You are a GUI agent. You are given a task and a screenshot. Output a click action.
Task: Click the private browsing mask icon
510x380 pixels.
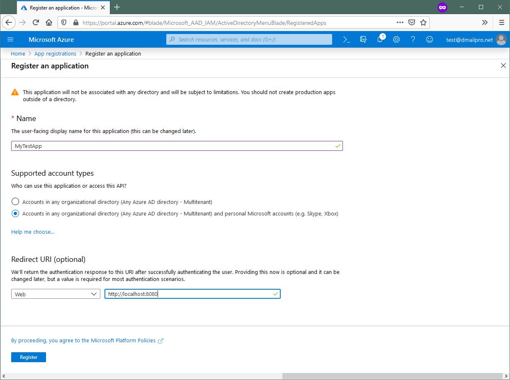[x=442, y=7]
